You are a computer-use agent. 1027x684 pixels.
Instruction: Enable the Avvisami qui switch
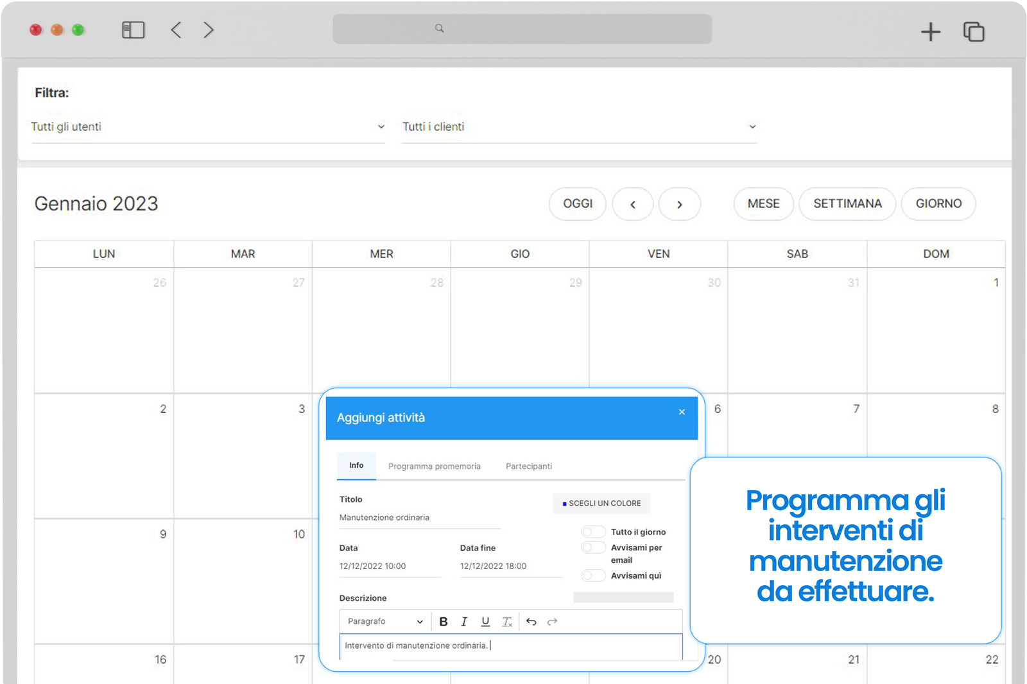[593, 576]
